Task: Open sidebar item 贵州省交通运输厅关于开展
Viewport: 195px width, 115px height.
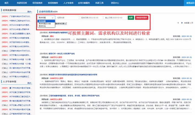Action: [x=20, y=101]
